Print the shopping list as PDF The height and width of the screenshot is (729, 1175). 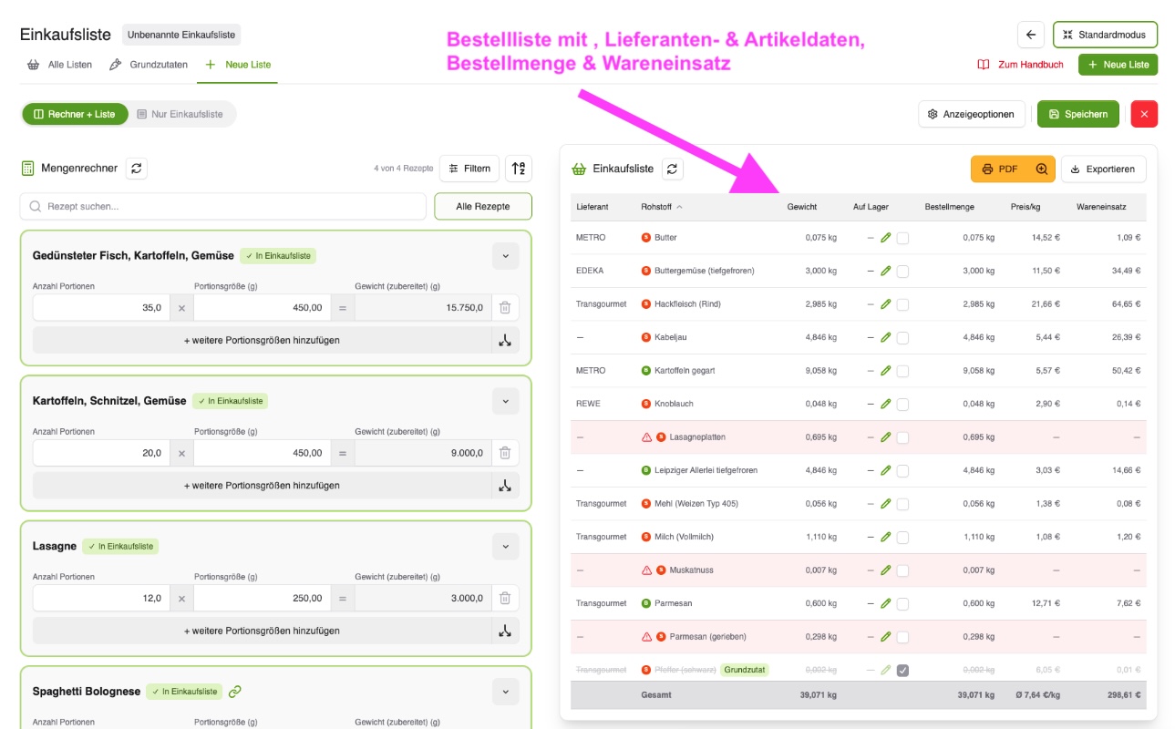pyautogui.click(x=1000, y=169)
